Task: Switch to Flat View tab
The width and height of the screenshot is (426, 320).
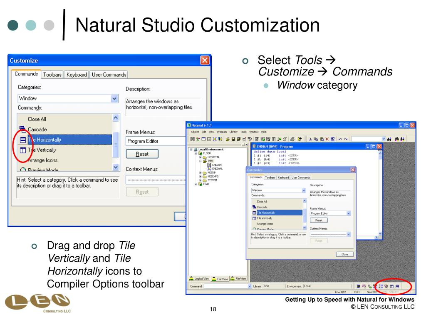Action: click(x=220, y=279)
